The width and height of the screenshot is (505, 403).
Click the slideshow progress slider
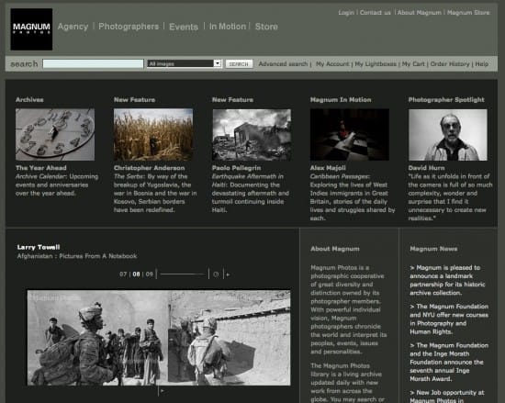[183, 274]
